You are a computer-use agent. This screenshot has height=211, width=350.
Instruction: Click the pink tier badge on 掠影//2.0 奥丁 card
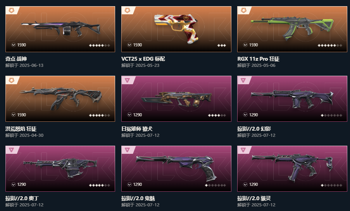tap(11, 150)
